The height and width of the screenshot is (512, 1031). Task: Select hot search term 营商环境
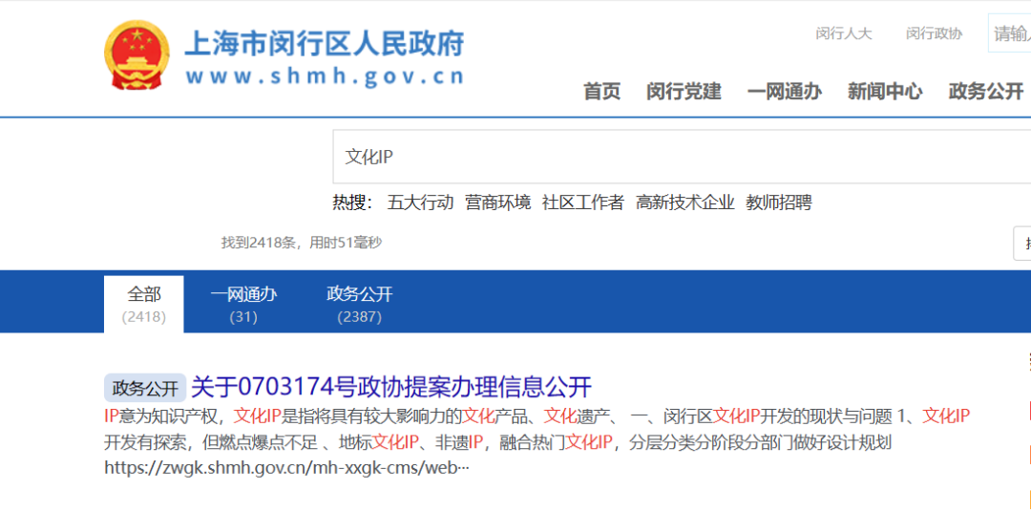[497, 203]
